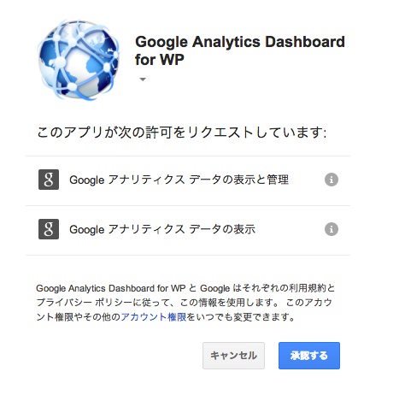Select the Google アナリティクス データの表示 row text
The height and width of the screenshot is (401, 405).
coord(162,229)
